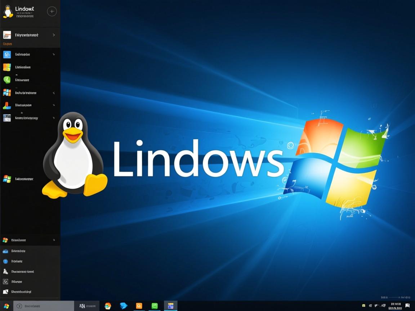Screen dimensions: 415x311
Task: Click the camera-image utility icon in the lower sidebar
Action: point(6,118)
